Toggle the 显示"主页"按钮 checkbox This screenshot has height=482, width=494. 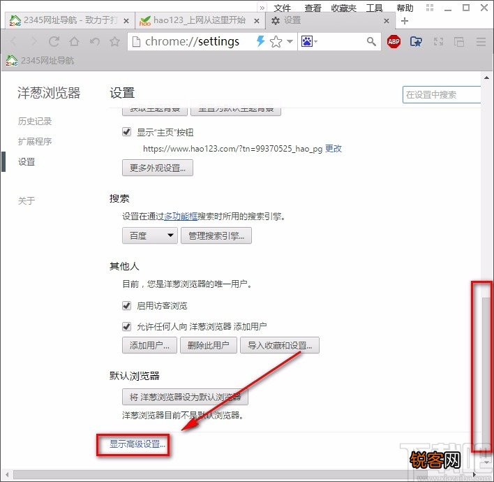tap(127, 131)
